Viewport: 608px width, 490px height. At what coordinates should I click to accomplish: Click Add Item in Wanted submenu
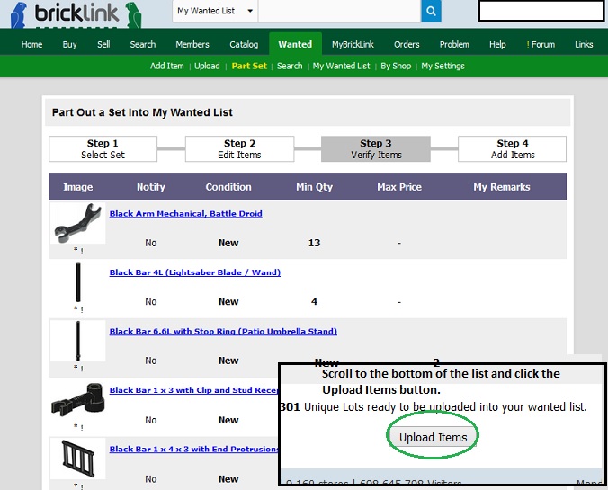(x=167, y=66)
